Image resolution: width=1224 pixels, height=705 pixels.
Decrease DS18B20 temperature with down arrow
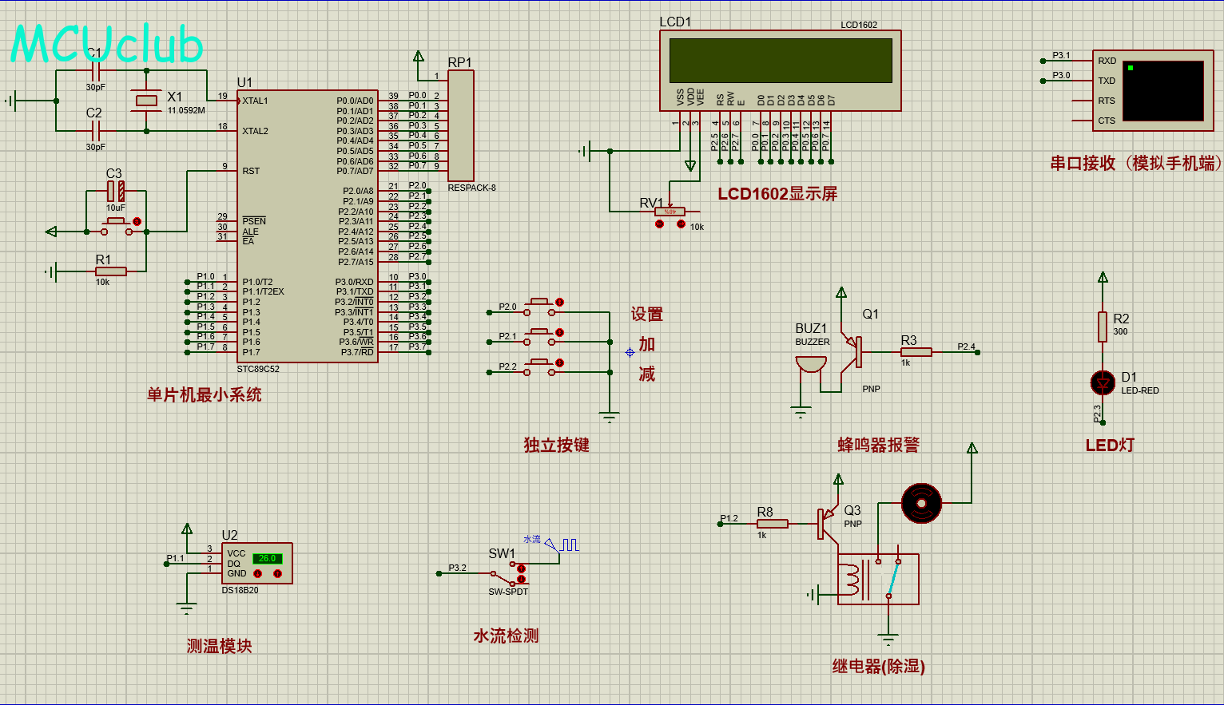coord(257,573)
